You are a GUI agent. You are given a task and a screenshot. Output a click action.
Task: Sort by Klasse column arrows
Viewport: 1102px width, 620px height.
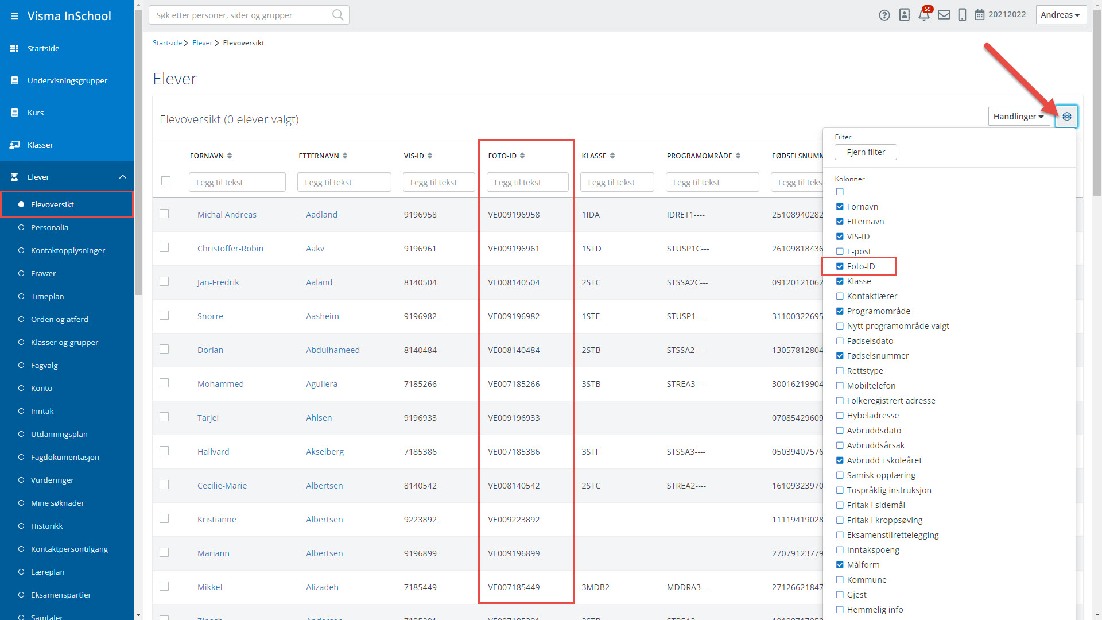[612, 156]
